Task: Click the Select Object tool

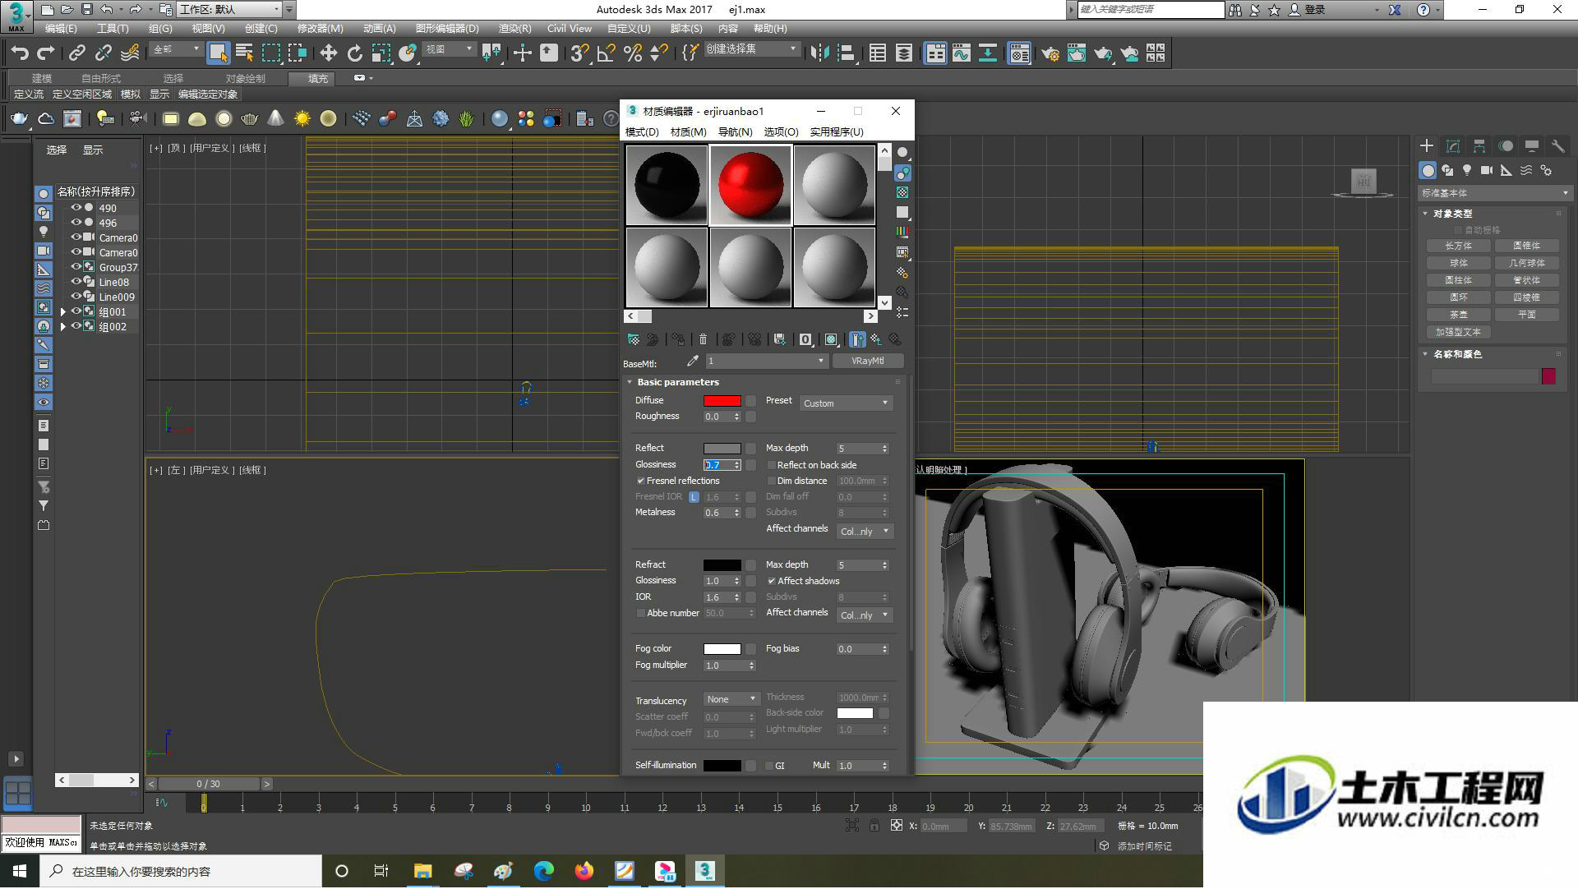Action: tap(218, 53)
